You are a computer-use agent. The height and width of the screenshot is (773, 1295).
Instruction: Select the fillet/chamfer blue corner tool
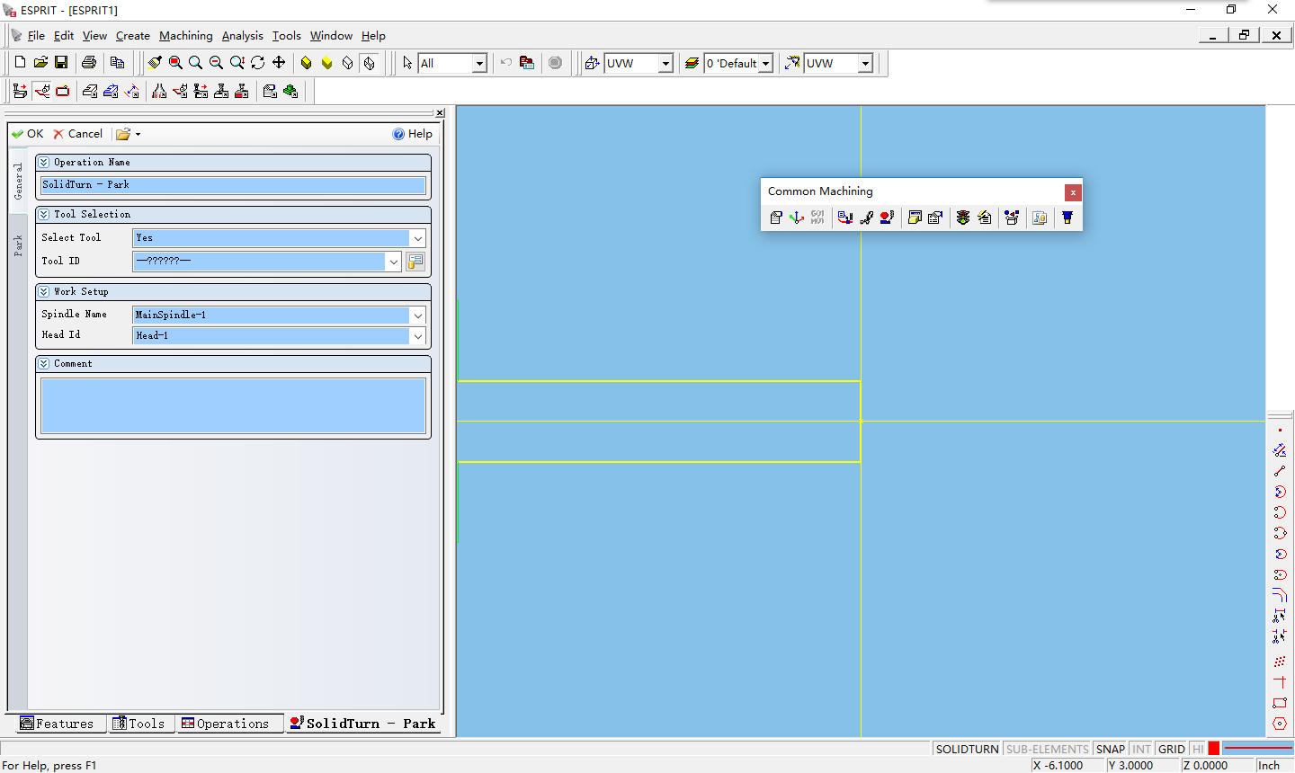pos(1280,595)
